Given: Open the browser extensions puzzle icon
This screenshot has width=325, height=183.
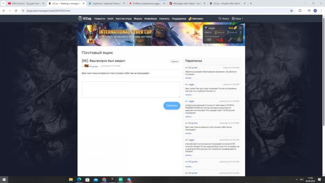Looking at the screenshot, I should (x=300, y=11).
